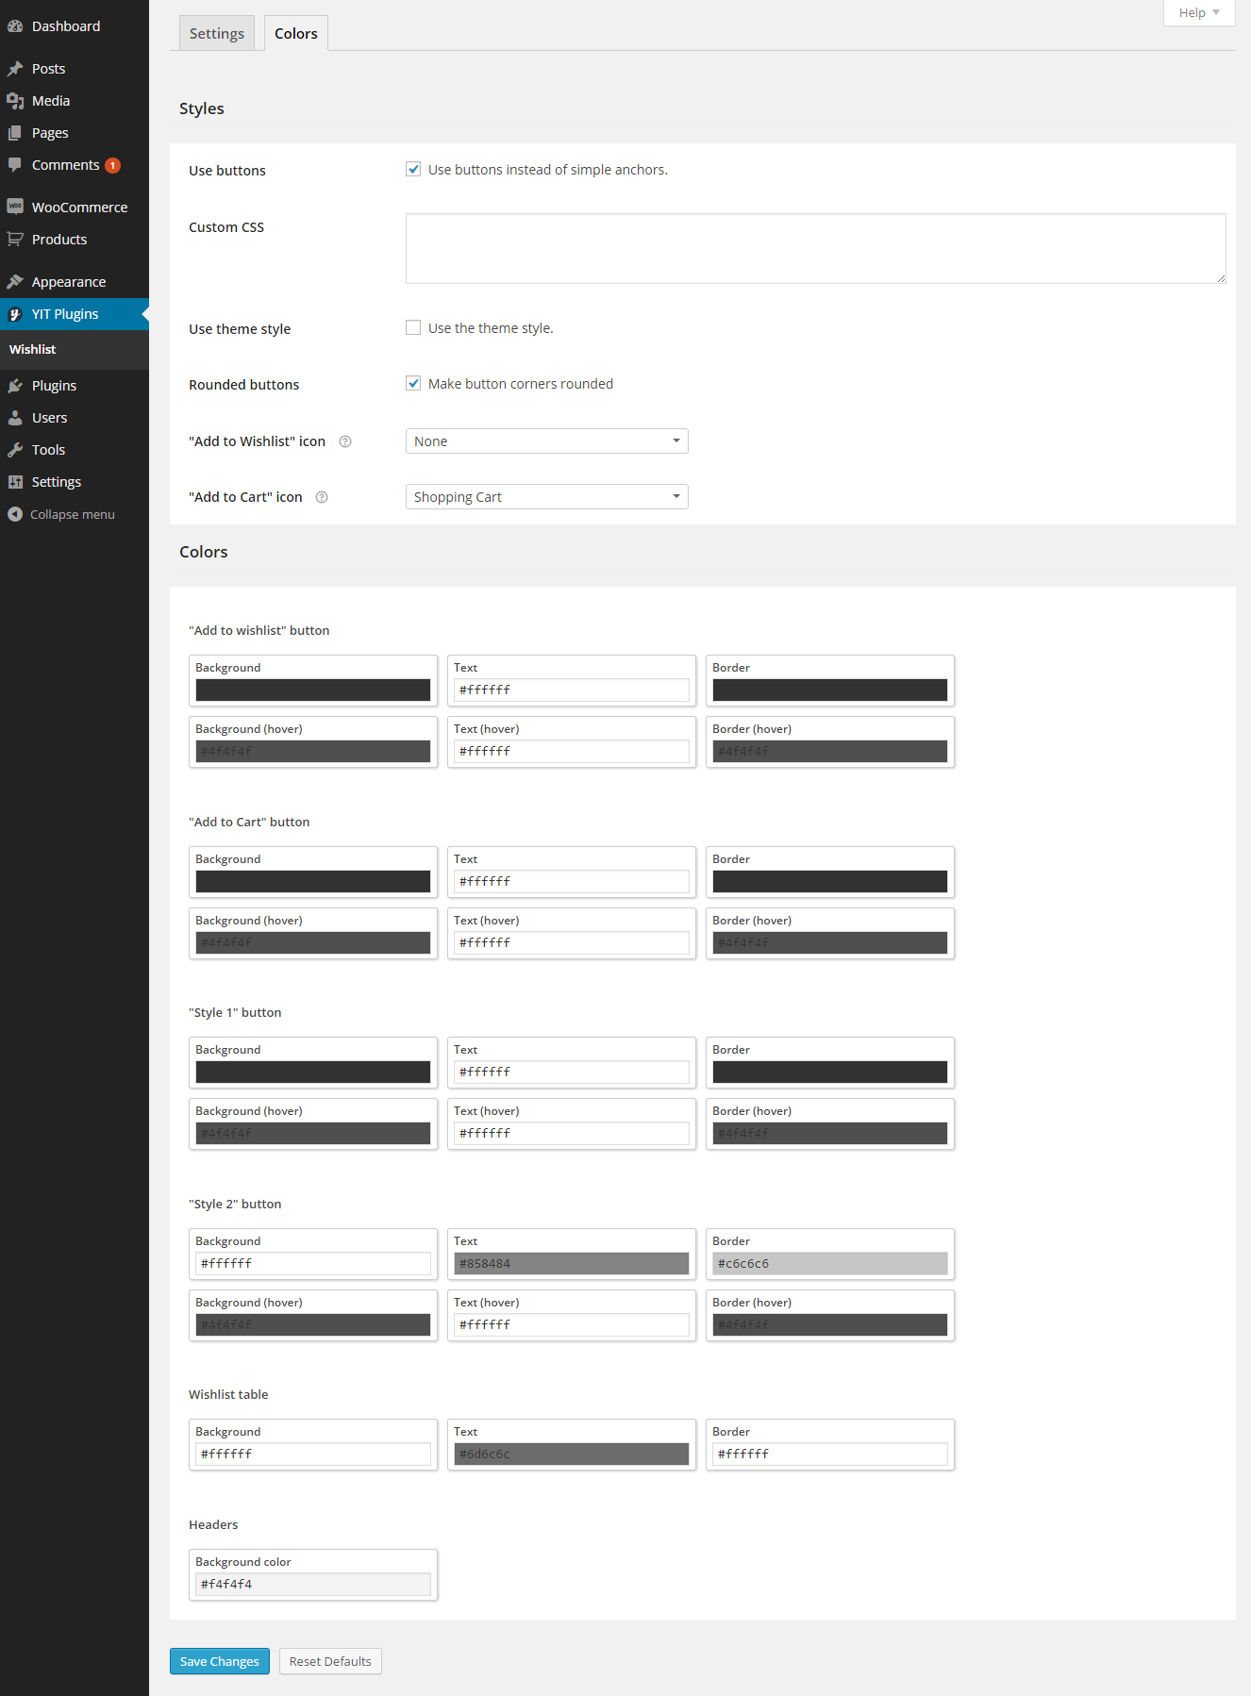Click the Products cart icon

coord(15,240)
